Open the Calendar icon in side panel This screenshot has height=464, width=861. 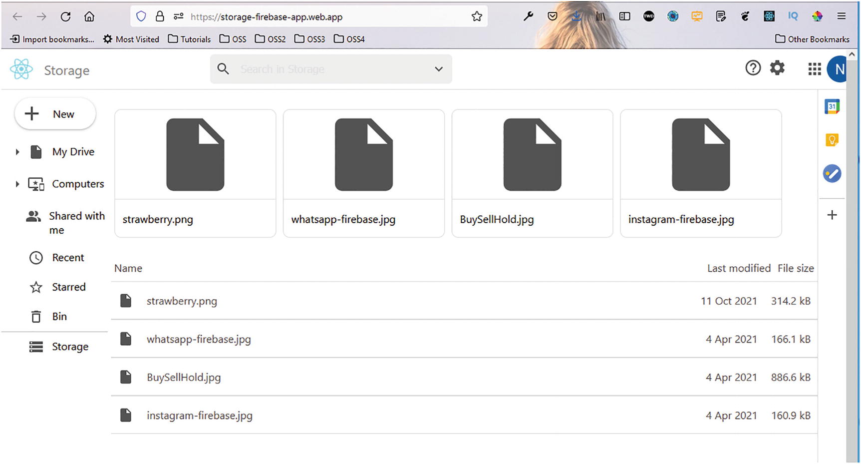pyautogui.click(x=832, y=106)
